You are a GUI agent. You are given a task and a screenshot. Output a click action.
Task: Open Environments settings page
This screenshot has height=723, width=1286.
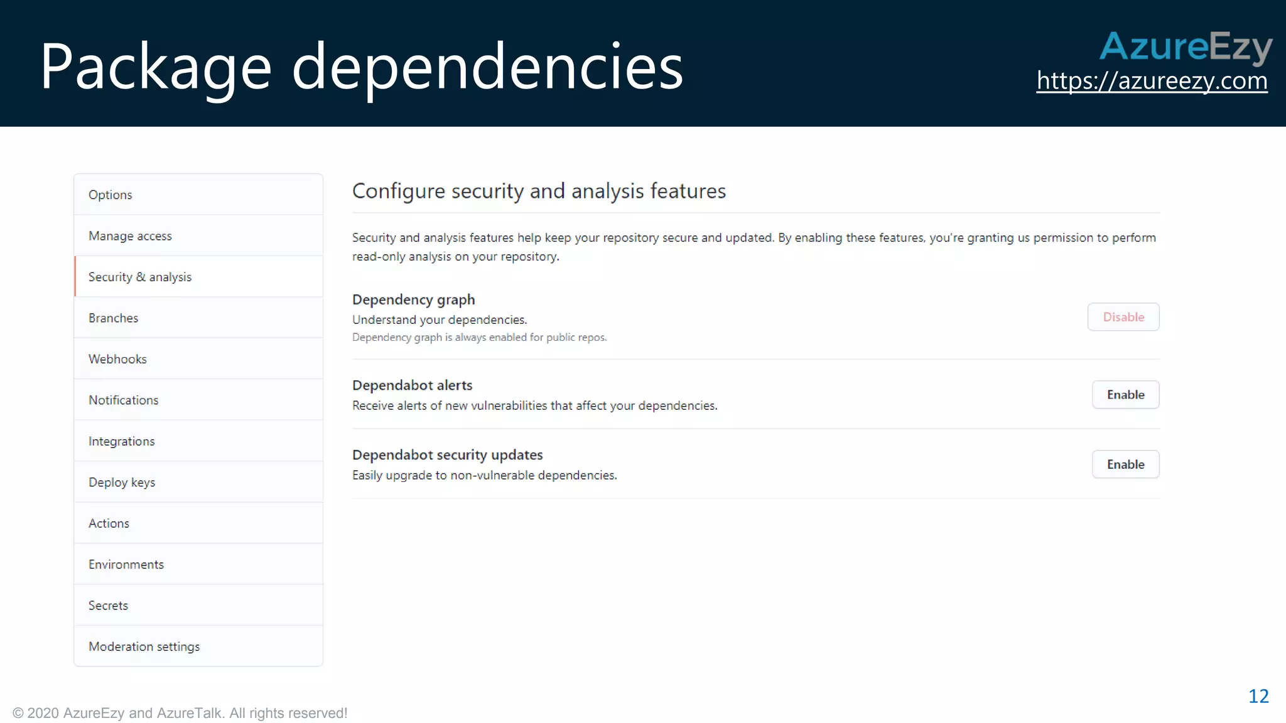198,564
